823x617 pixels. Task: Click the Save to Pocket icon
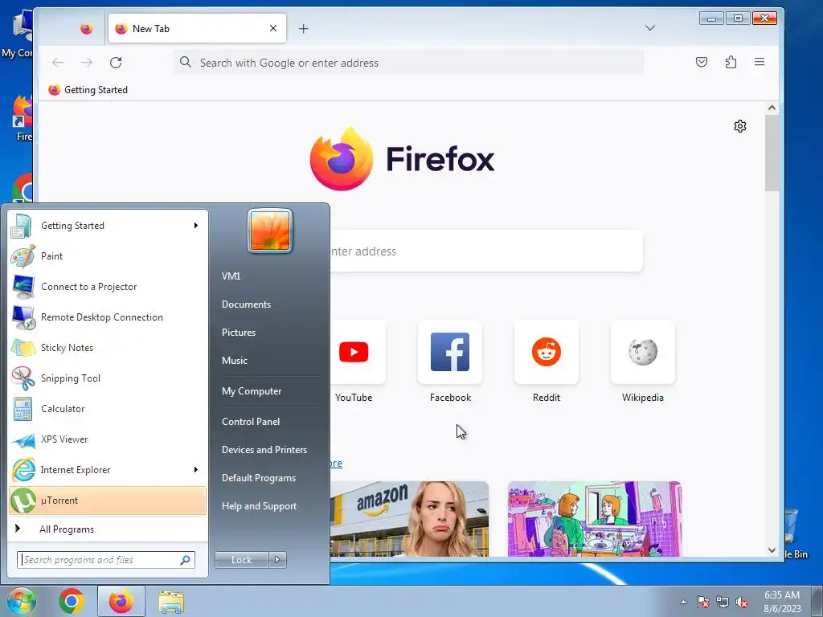tap(701, 63)
